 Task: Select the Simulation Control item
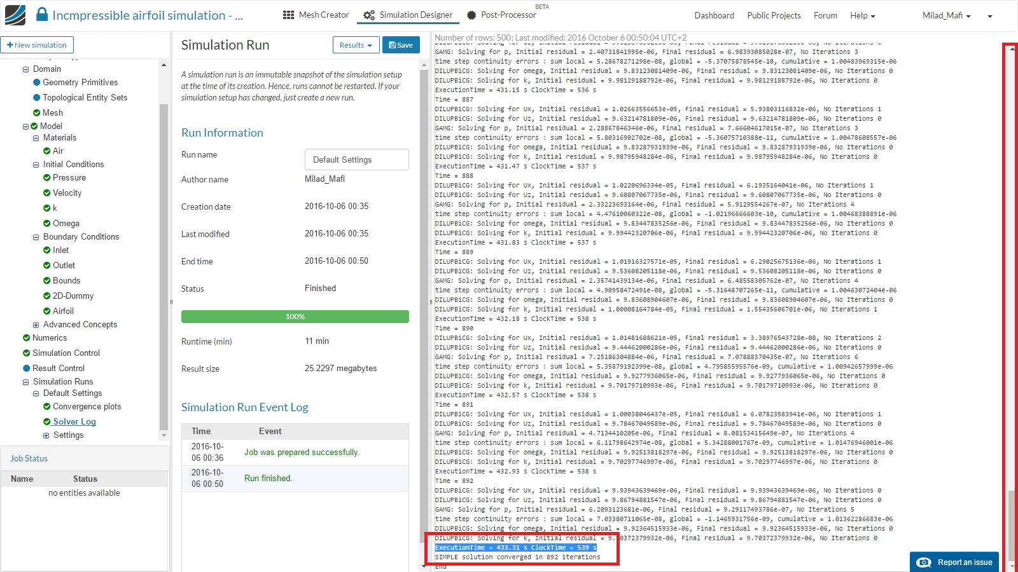click(x=66, y=353)
